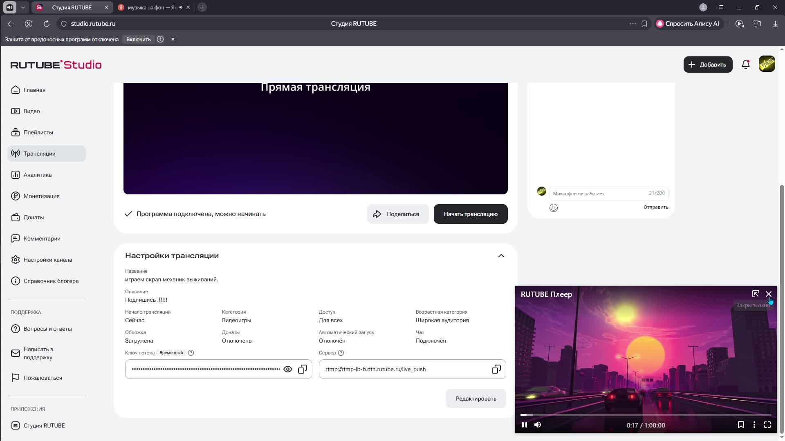
Task: Seek on the mini player progress bar
Action: (x=646, y=415)
